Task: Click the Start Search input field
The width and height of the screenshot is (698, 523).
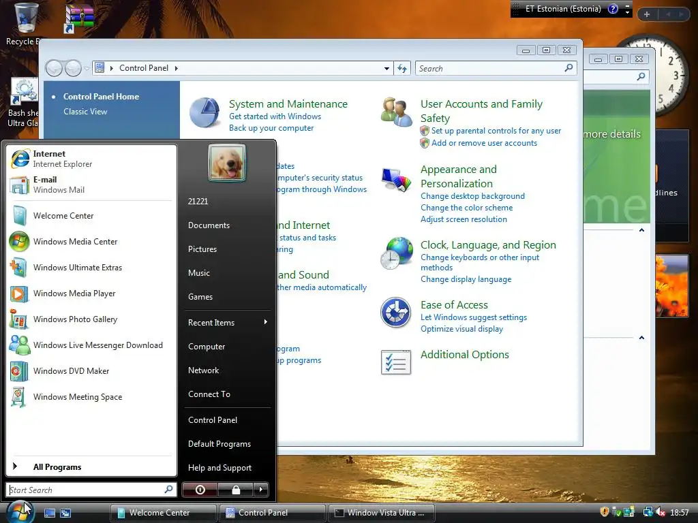Action: [x=91, y=490]
